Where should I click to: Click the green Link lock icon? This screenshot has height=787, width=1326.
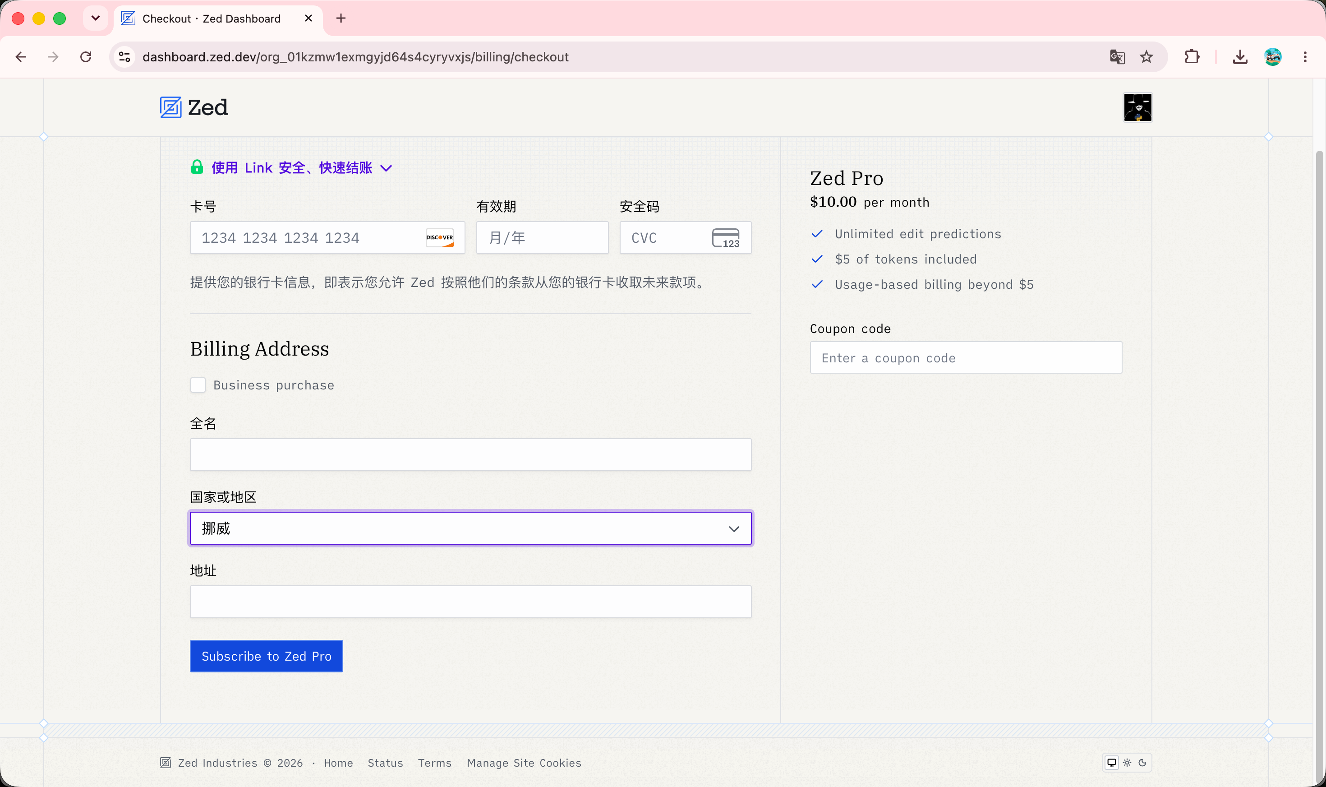pyautogui.click(x=197, y=167)
